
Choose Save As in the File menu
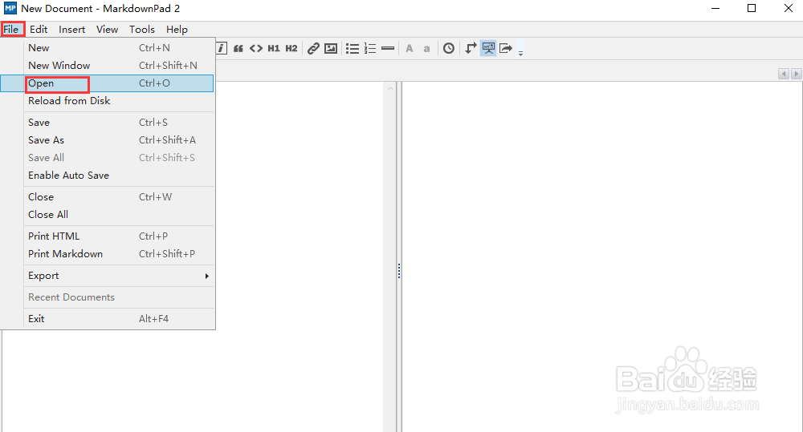(x=107, y=140)
